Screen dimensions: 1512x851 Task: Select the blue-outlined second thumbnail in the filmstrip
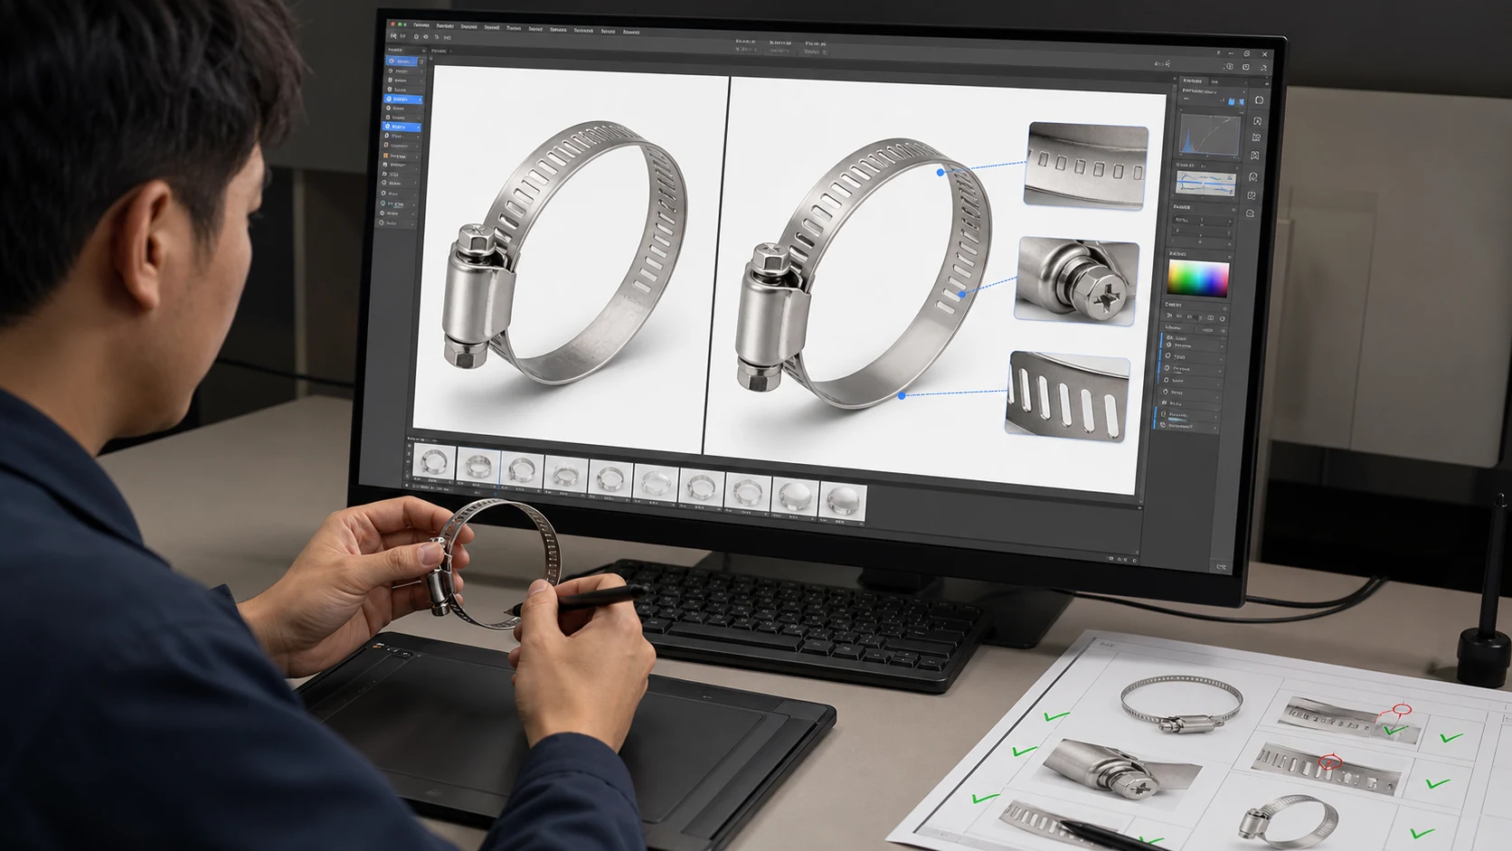477,468
